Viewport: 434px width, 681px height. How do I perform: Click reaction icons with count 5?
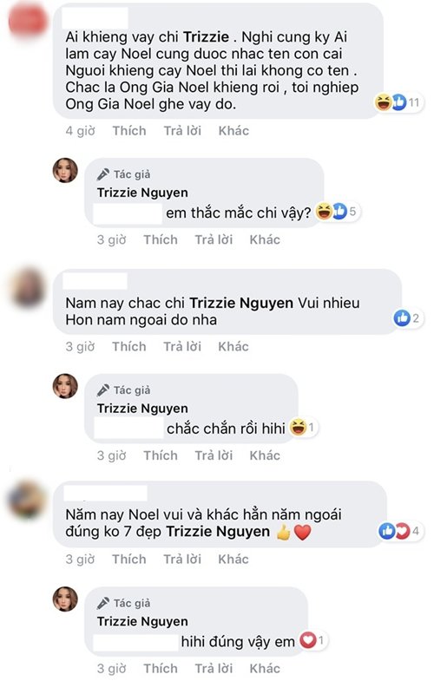(x=337, y=212)
